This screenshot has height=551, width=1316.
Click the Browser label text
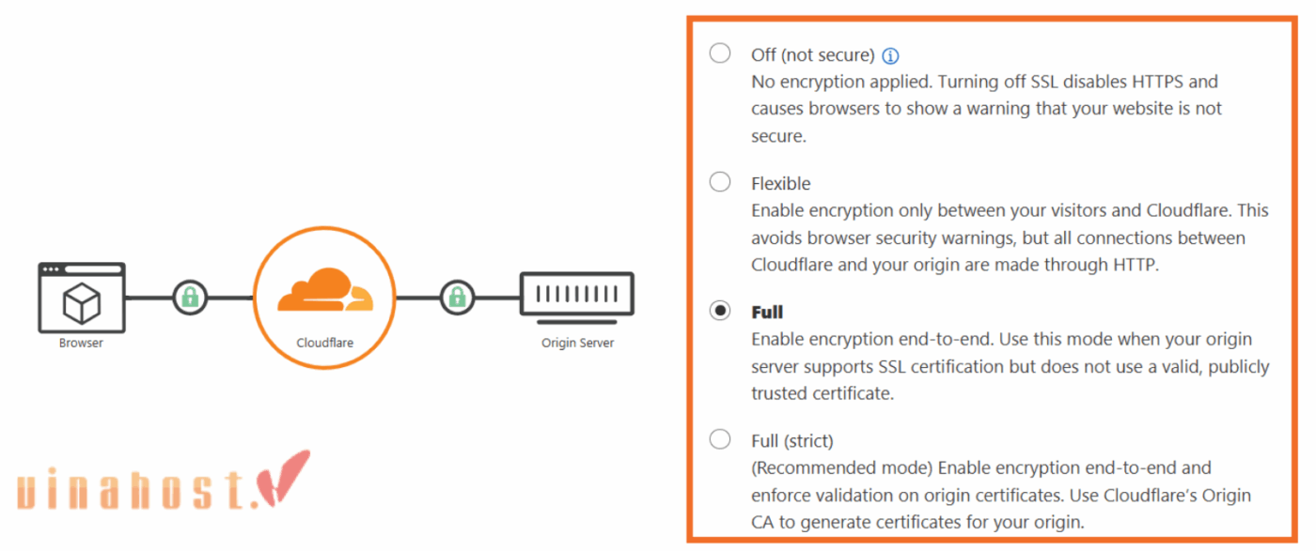81,343
